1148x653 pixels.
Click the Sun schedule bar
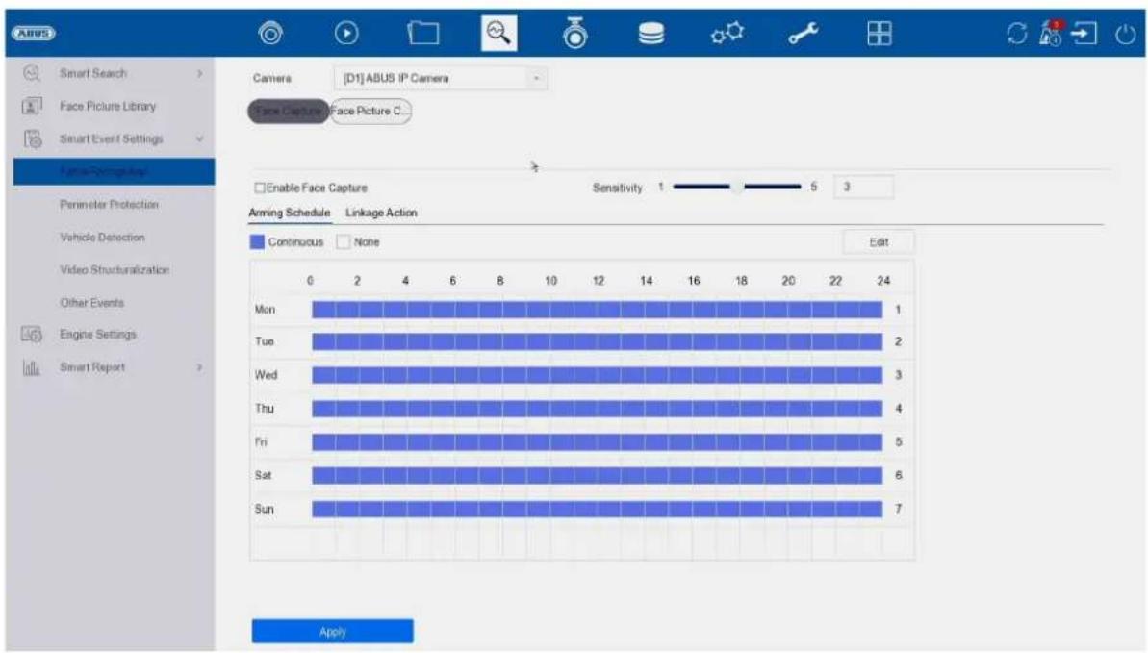(x=597, y=509)
